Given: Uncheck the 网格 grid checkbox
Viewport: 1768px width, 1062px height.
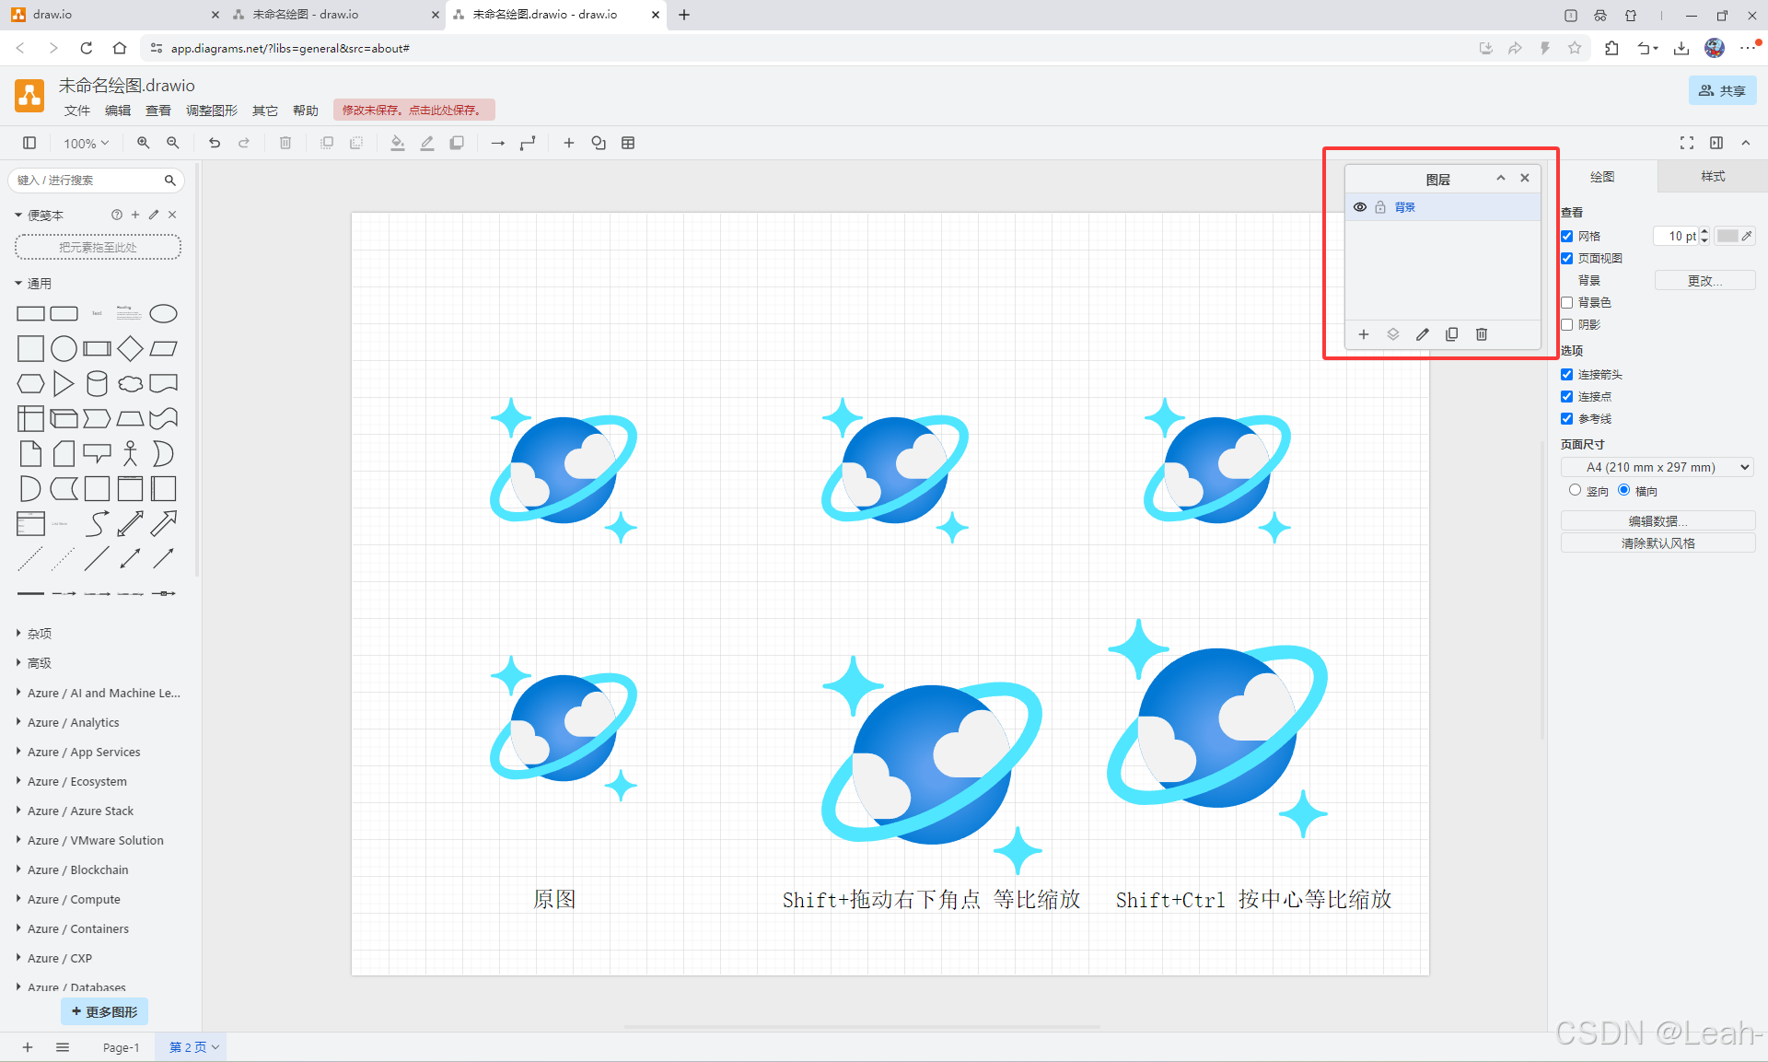Looking at the screenshot, I should click(1567, 237).
